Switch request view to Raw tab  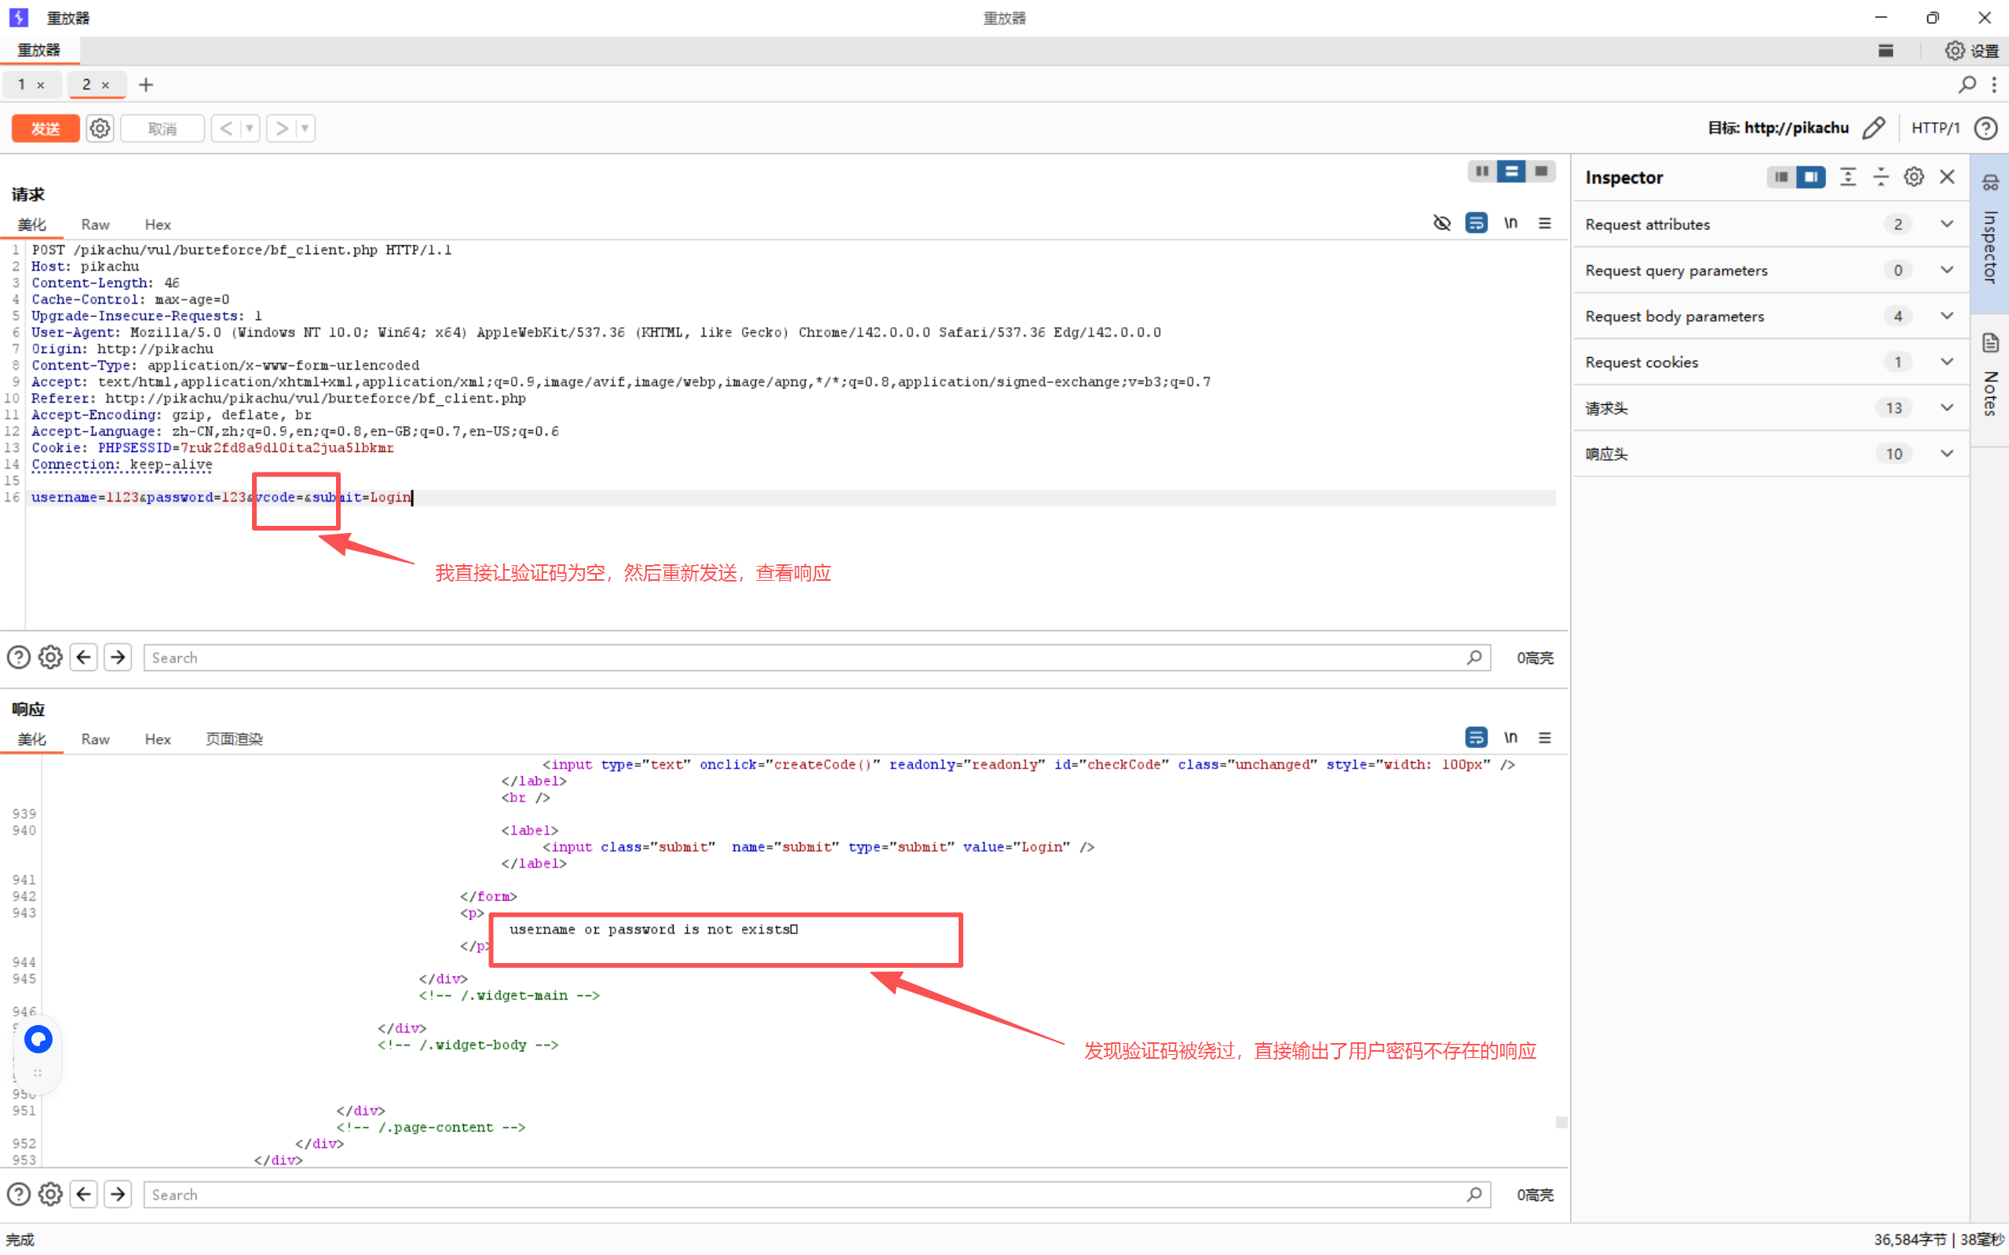pos(95,224)
